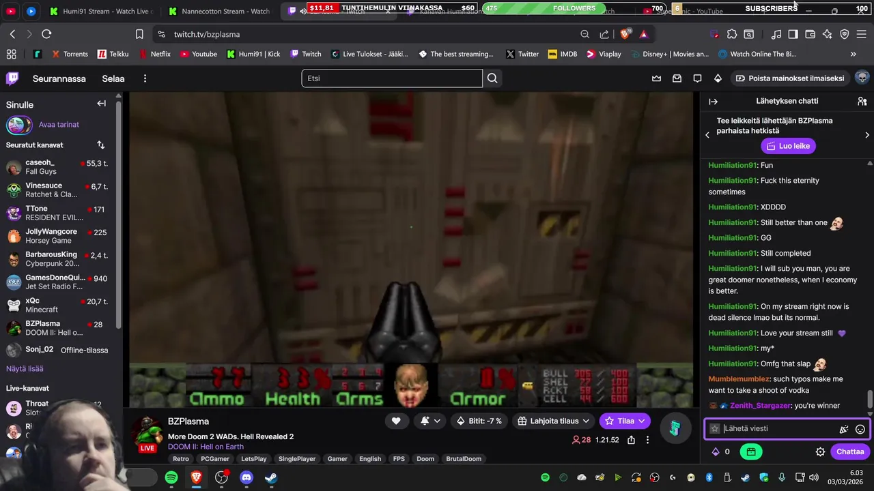Screen dimensions: 874x491
Task: Open the Selaa browse tab
Action: click(113, 78)
